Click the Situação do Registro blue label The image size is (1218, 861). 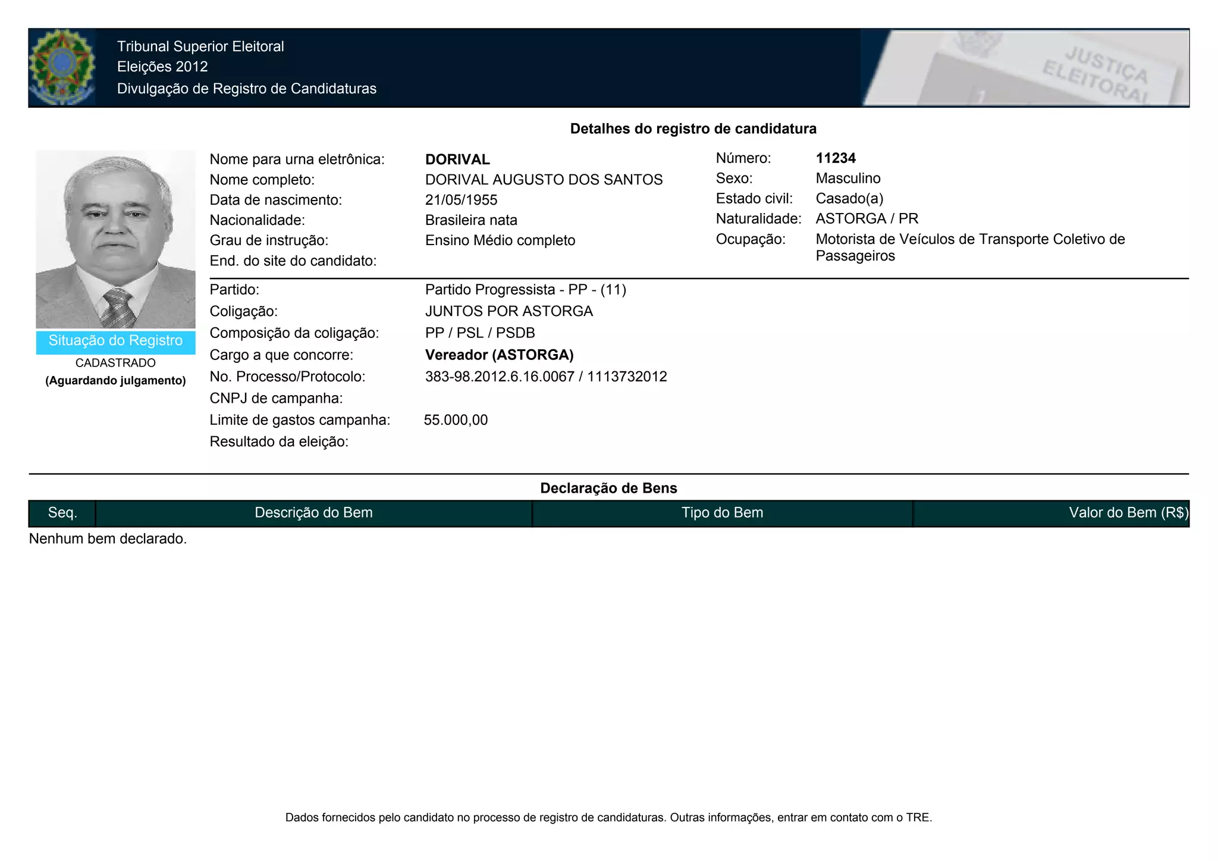tap(115, 341)
